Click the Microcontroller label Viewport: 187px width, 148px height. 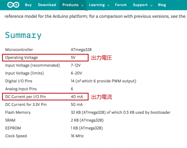pyautogui.click(x=19, y=50)
